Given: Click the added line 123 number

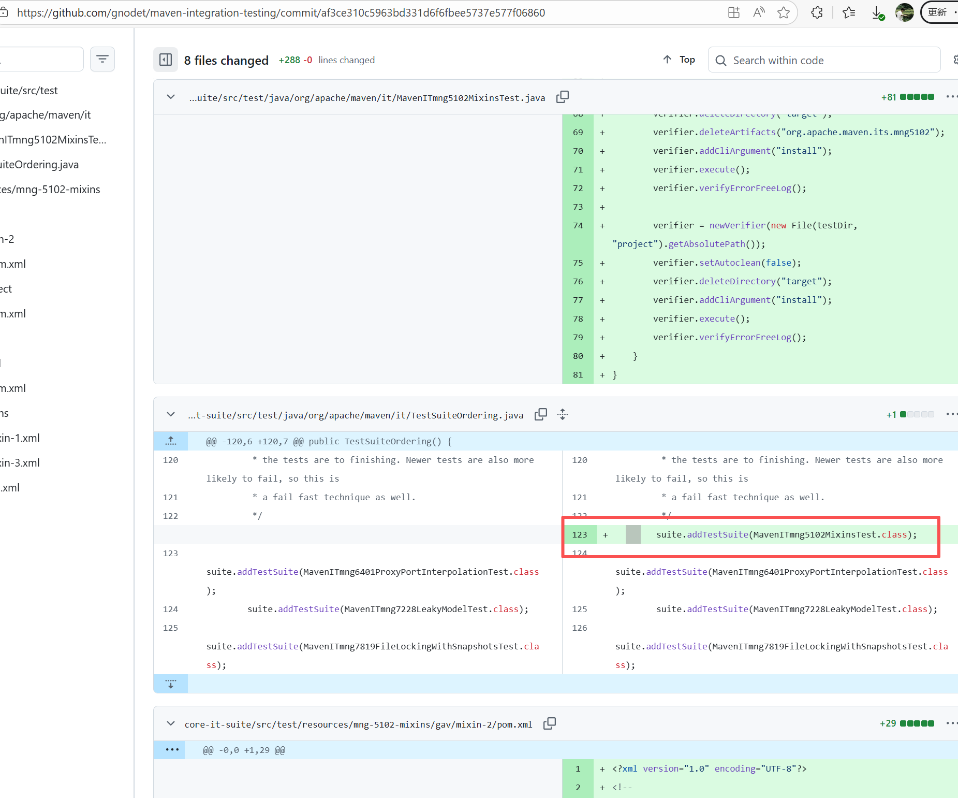Looking at the screenshot, I should click(x=580, y=535).
